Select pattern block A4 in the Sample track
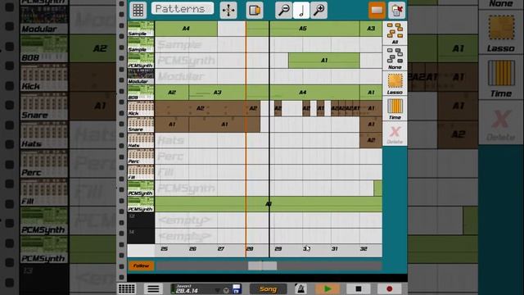The image size is (524, 295). pos(186,29)
